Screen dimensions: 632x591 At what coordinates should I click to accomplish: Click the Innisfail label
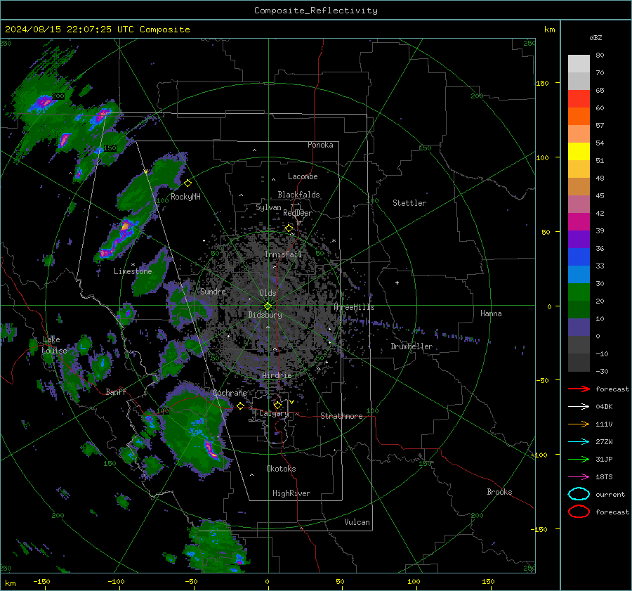(x=284, y=254)
